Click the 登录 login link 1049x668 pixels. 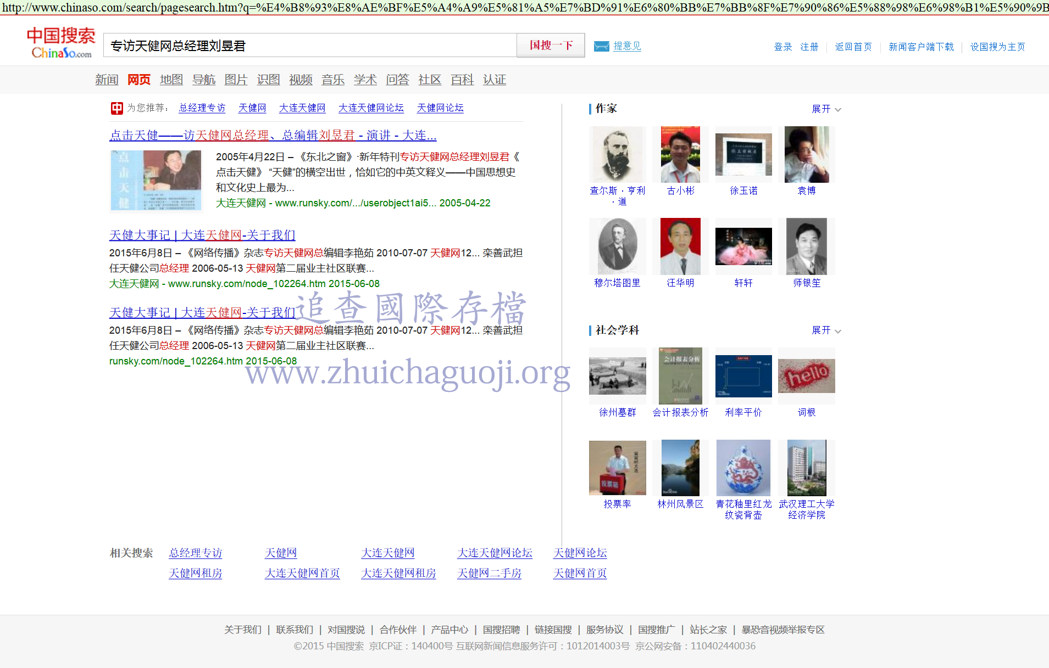point(782,47)
